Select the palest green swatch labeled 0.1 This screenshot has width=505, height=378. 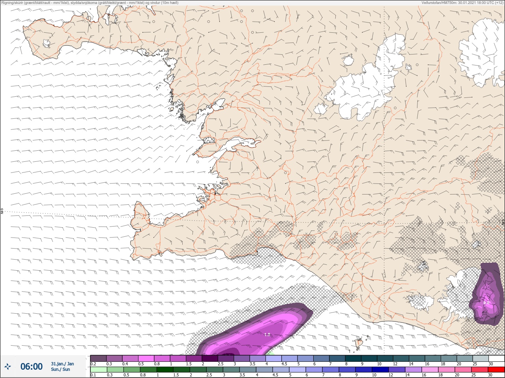[98, 370]
